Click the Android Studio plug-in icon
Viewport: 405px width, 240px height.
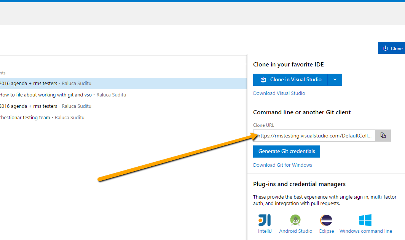pos(295,220)
